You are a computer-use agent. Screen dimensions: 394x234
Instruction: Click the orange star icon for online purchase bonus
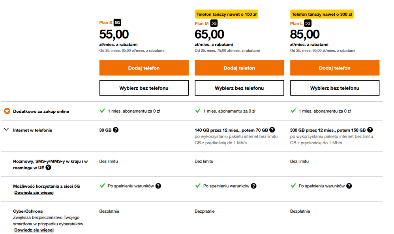coord(7,111)
